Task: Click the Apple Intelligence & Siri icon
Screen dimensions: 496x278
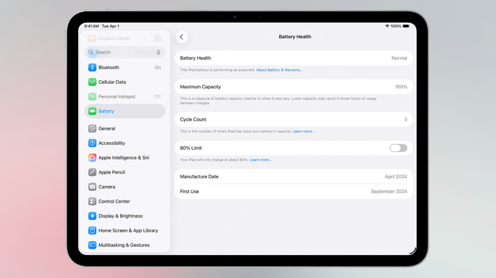Action: pos(92,157)
